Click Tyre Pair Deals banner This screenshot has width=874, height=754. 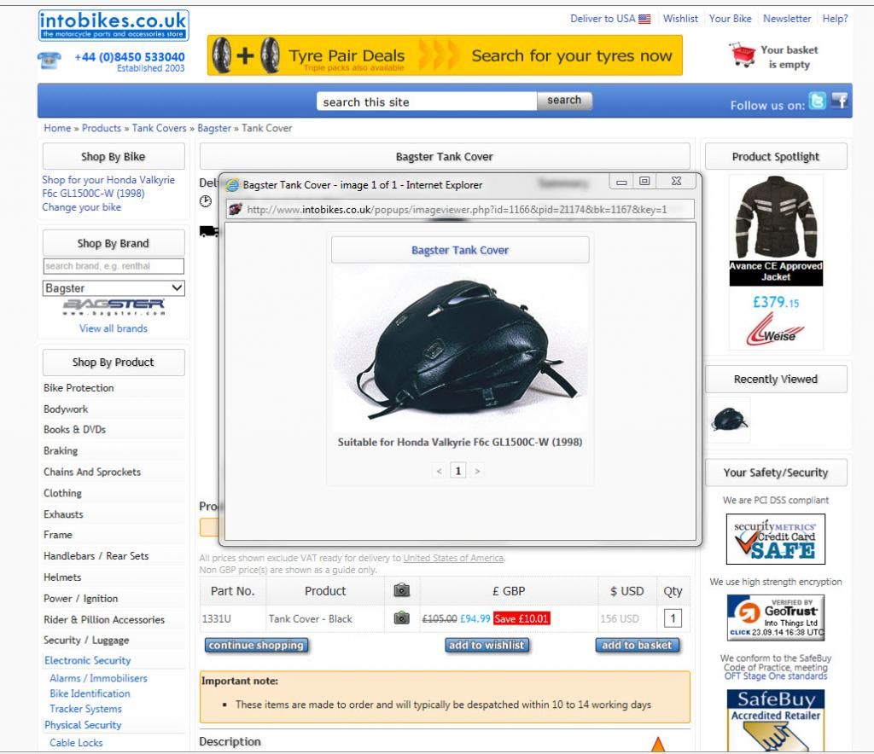pos(445,55)
